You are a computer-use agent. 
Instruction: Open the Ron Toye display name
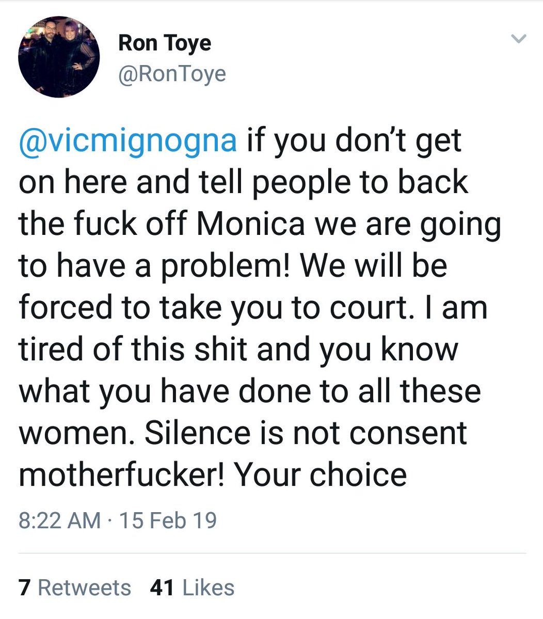[x=165, y=43]
